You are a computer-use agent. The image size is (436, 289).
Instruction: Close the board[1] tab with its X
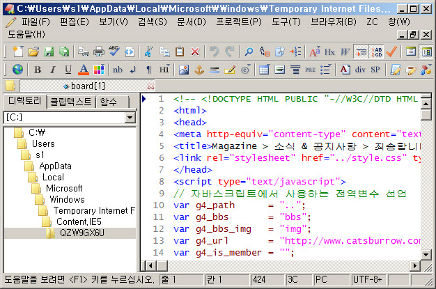150,86
